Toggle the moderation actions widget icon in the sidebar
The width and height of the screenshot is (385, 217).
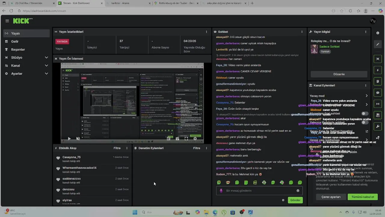pyautogui.click(x=378, y=81)
